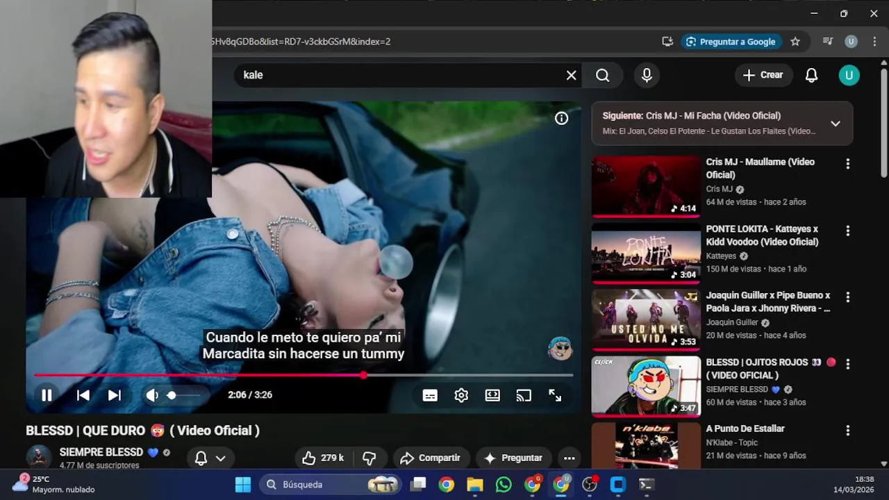
Task: Mute the video volume
Action: (152, 395)
